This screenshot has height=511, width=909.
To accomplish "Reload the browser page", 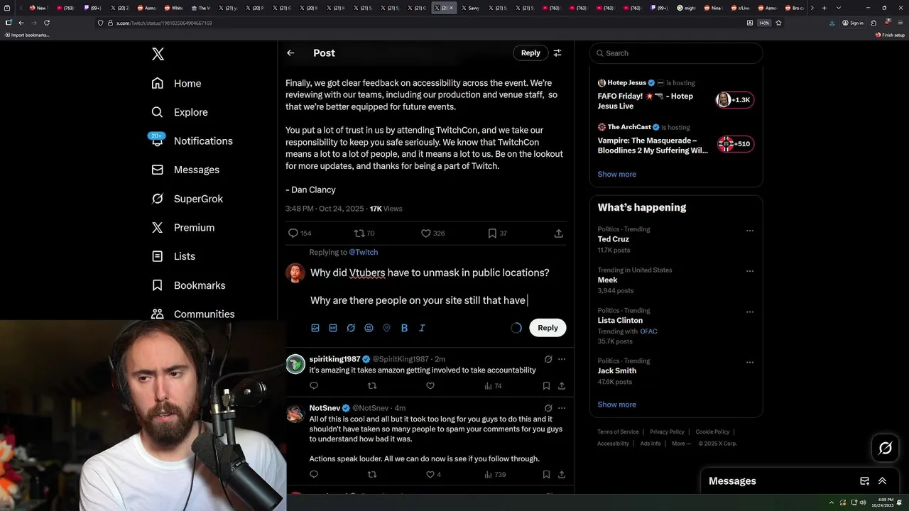I will pyautogui.click(x=47, y=23).
